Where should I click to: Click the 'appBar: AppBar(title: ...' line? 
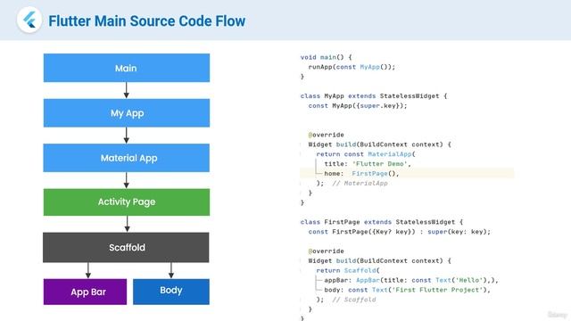click(x=410, y=280)
